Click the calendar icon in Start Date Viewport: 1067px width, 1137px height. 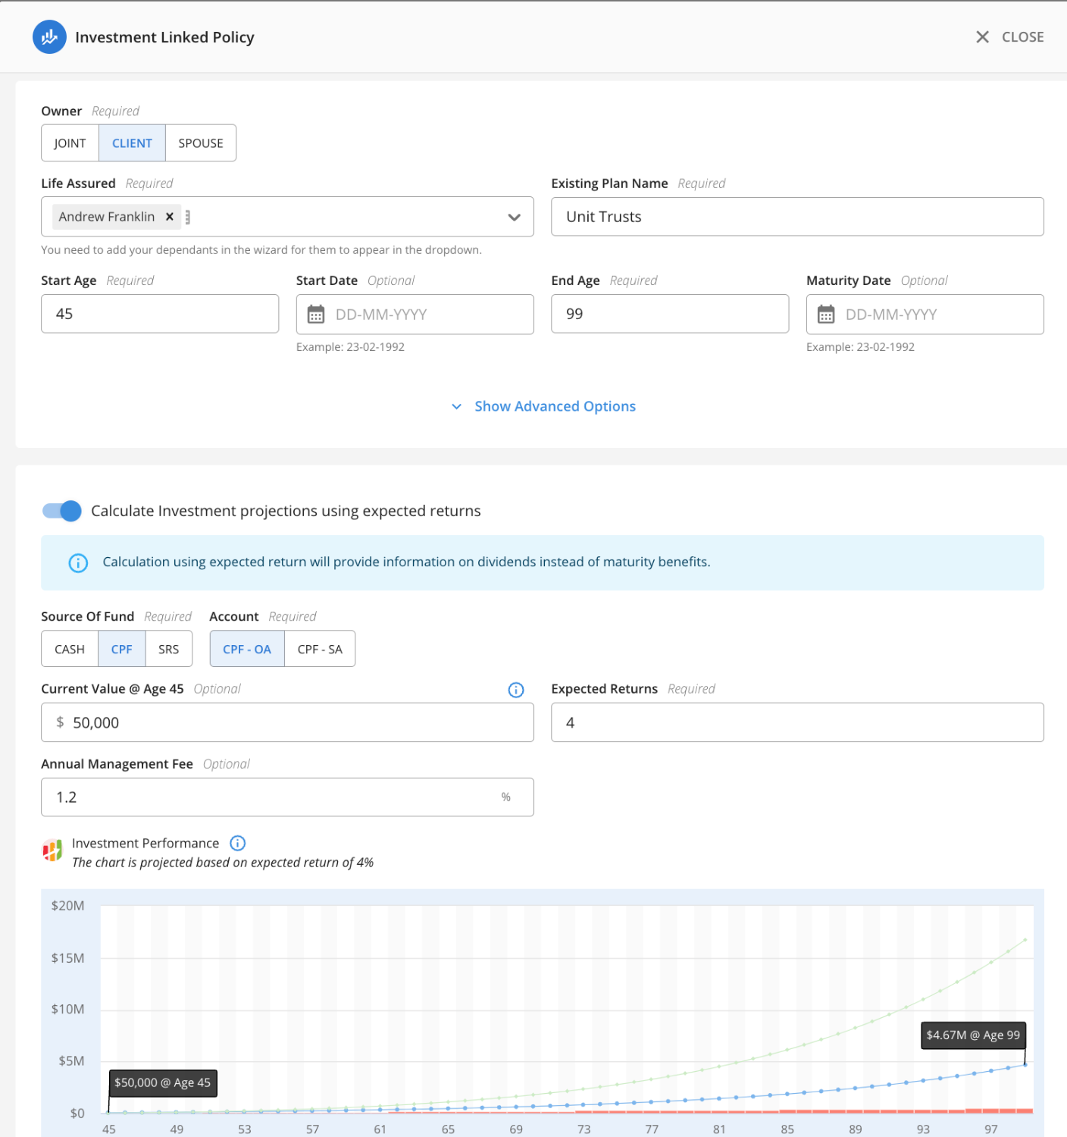(316, 315)
